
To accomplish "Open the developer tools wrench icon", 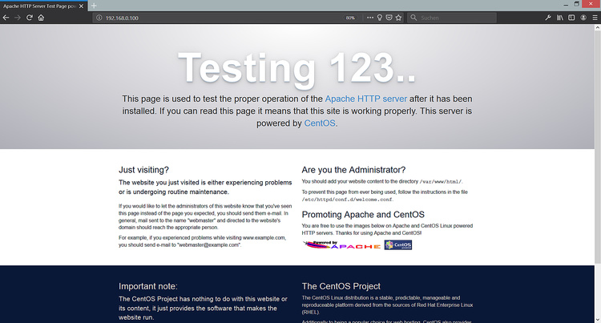I will click(x=548, y=17).
